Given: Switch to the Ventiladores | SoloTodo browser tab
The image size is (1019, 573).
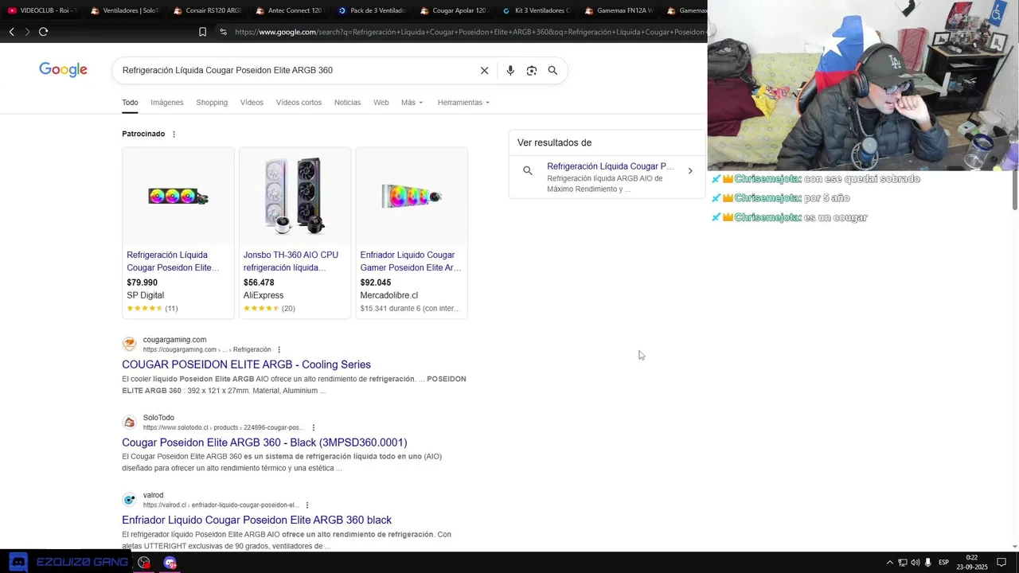Looking at the screenshot, I should tap(124, 10).
